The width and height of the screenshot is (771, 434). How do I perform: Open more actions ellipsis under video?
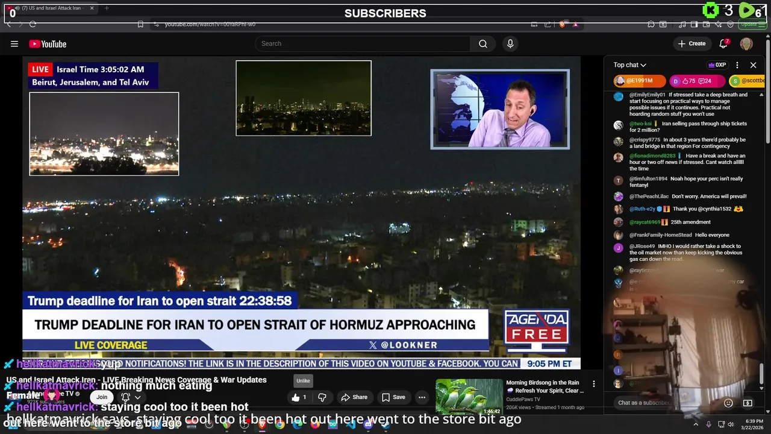click(422, 397)
